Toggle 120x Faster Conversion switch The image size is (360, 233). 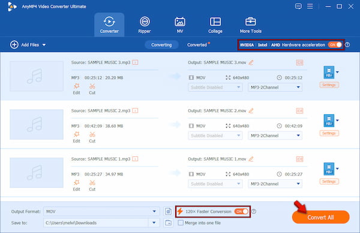(241, 211)
